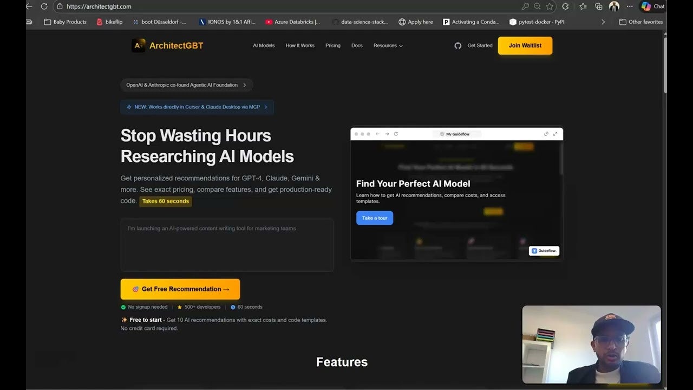Open the Docs nav item
693x390 pixels.
pos(357,45)
